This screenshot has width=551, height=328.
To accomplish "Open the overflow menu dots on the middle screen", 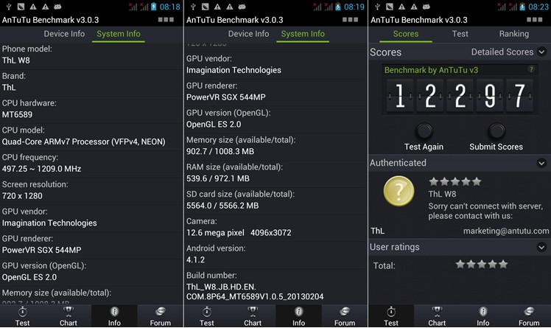I will [x=351, y=20].
